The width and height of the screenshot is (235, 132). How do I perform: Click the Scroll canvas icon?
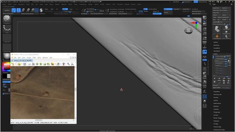coord(205,24)
